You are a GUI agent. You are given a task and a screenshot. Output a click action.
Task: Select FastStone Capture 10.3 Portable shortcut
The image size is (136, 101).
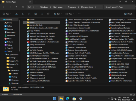pyautogui.click(x=121, y=39)
